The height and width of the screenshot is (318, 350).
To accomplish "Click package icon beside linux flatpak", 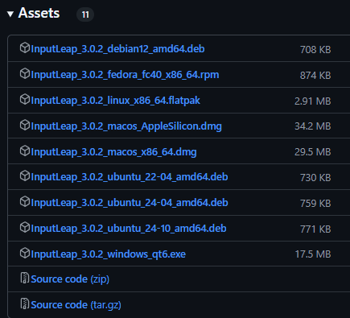I will [x=25, y=100].
